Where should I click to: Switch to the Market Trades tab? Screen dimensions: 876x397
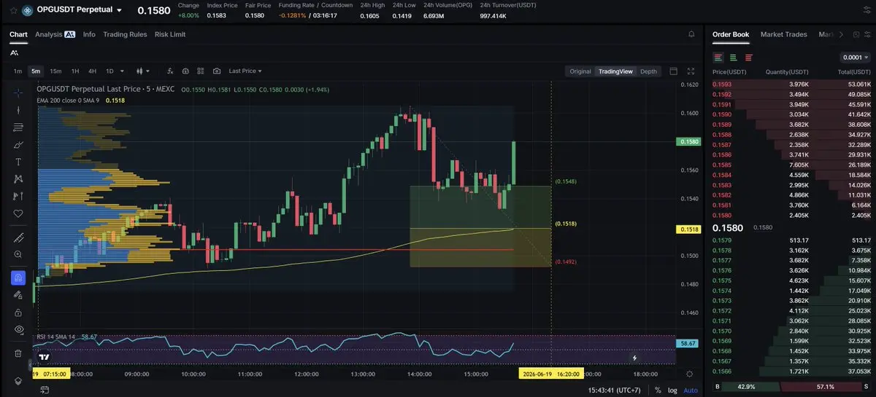pos(783,34)
